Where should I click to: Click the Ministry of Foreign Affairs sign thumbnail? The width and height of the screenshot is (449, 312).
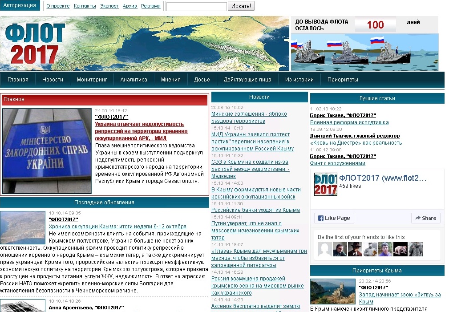[x=47, y=151]
